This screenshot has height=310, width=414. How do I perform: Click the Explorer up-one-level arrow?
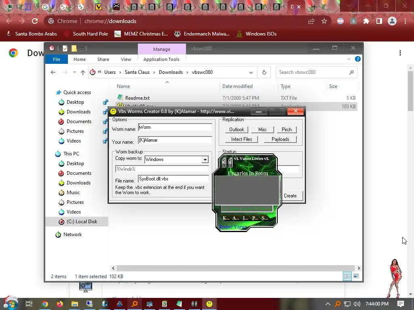point(83,72)
